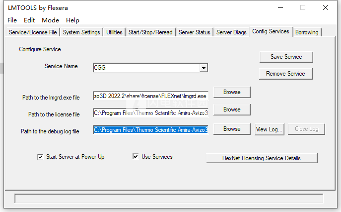
Task: Open the Edit menu
Action: point(29,20)
